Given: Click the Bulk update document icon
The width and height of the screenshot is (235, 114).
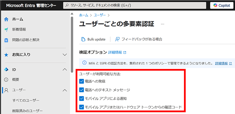Looking at the screenshot, I should click(83, 39).
